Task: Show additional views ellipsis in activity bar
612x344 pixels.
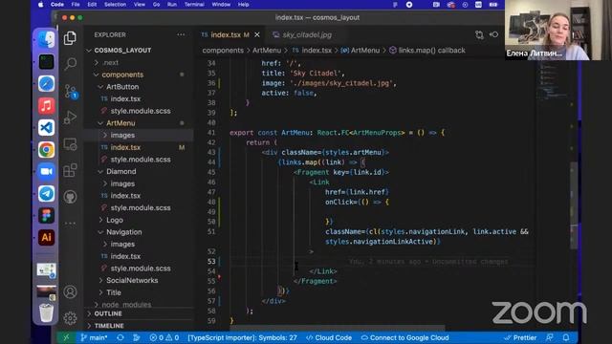Action: click(70, 224)
